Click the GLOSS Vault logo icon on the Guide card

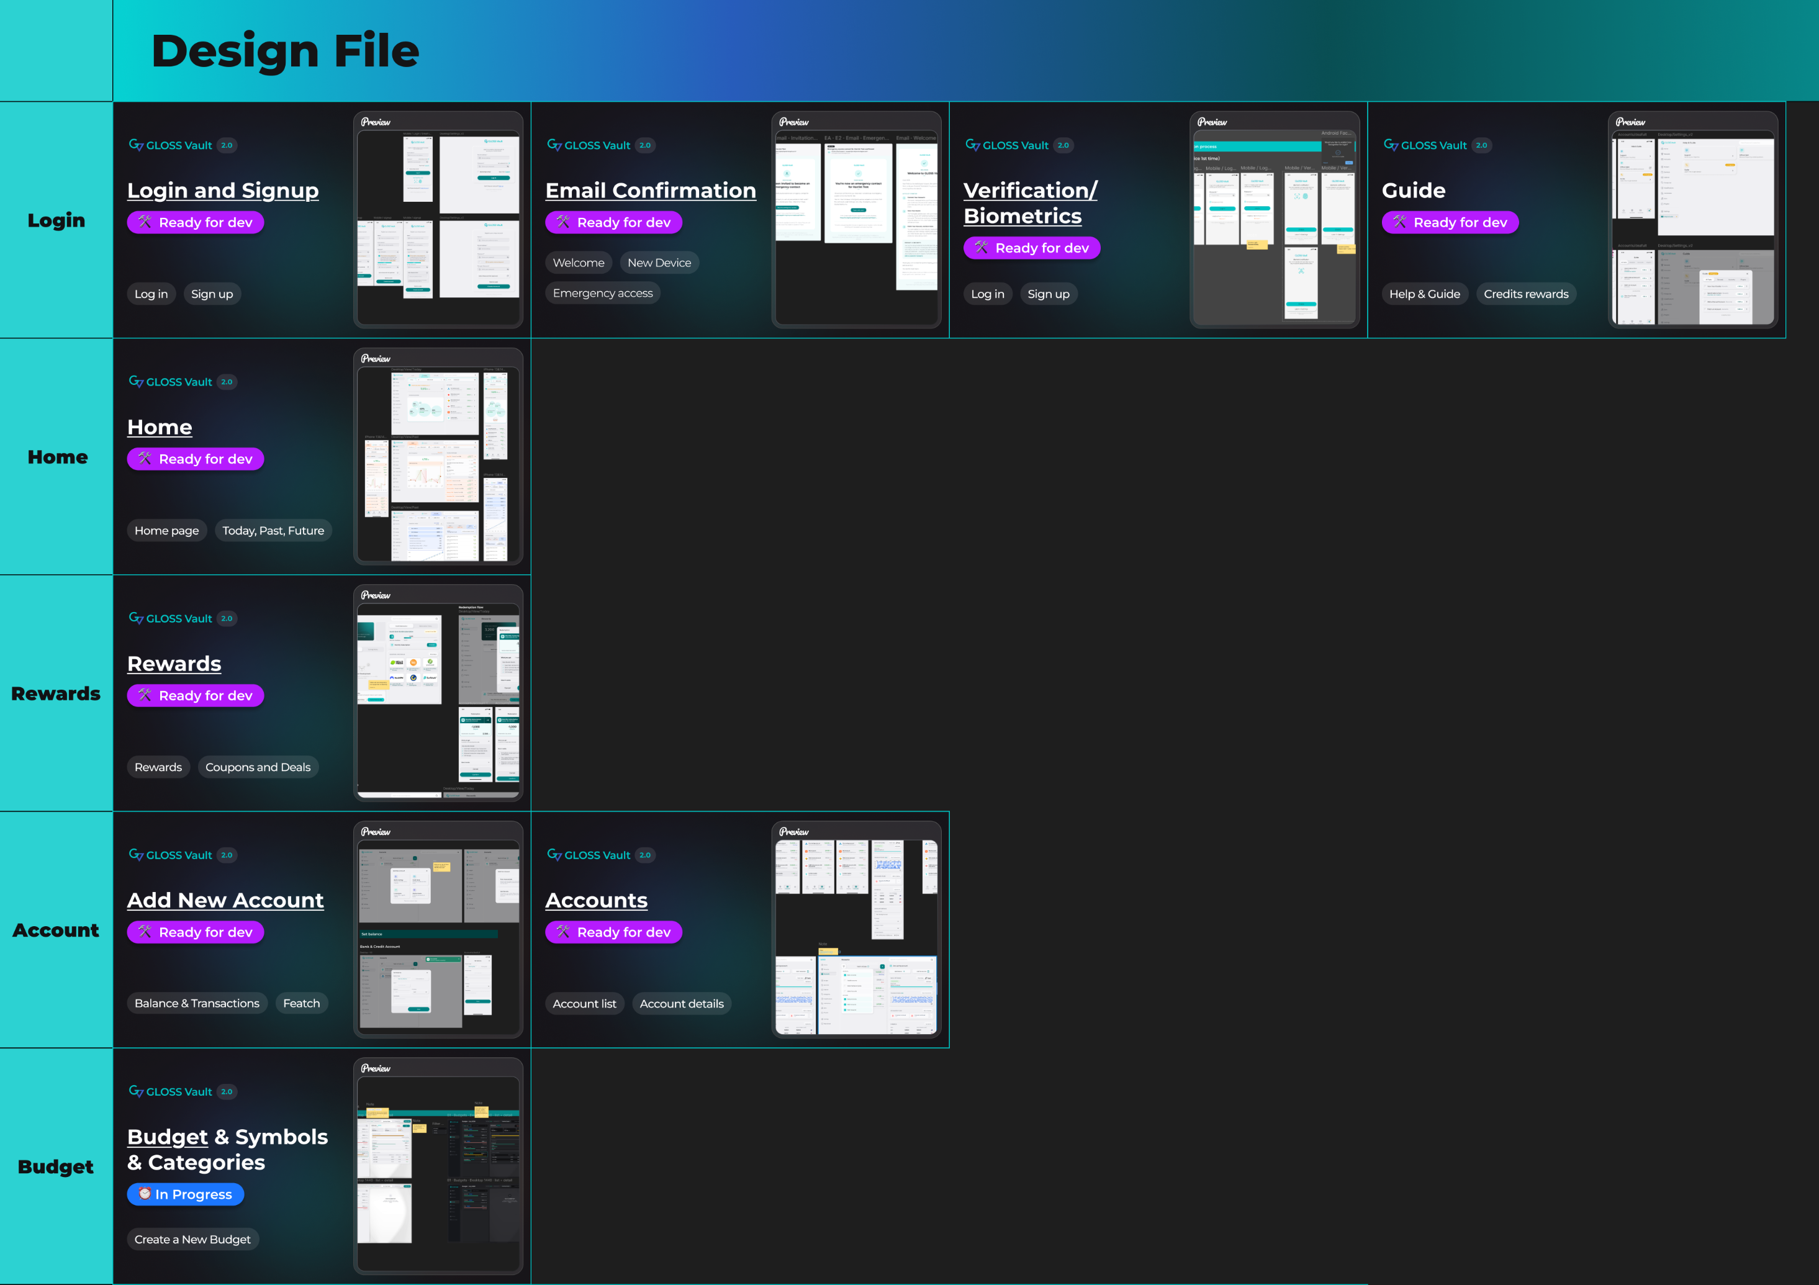[1391, 145]
